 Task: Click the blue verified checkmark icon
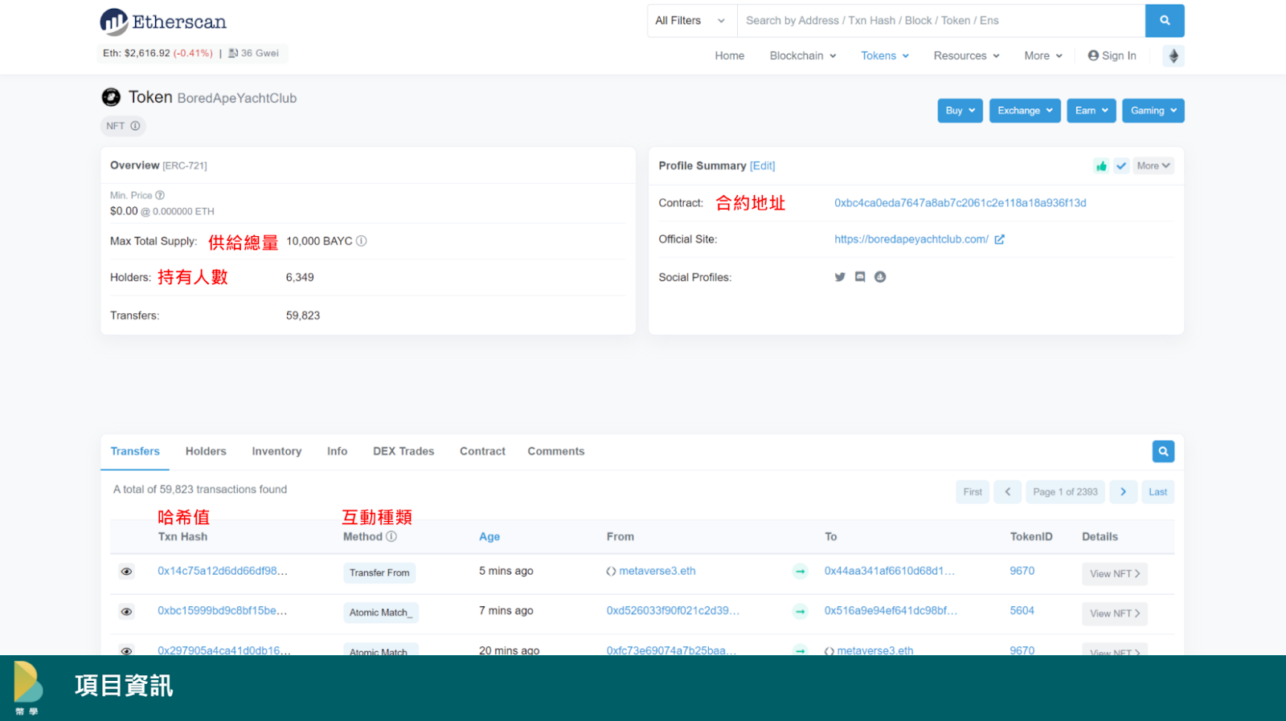tap(1121, 165)
